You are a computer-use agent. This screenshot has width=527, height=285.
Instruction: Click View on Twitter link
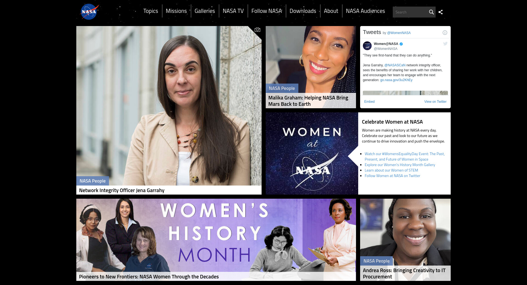tap(435, 102)
